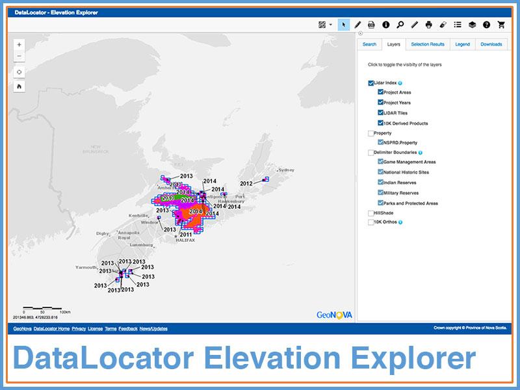Open the GeoNova footer link
Image resolution: width=520 pixels, height=390 pixels.
pos(22,329)
